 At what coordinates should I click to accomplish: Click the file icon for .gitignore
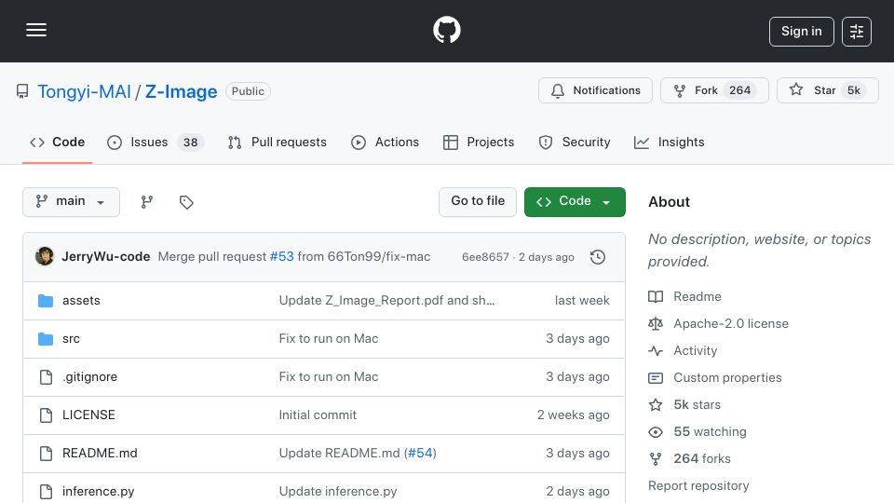click(46, 377)
